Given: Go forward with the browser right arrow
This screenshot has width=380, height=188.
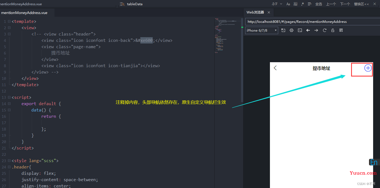Looking at the screenshot, I should click(x=316, y=30).
